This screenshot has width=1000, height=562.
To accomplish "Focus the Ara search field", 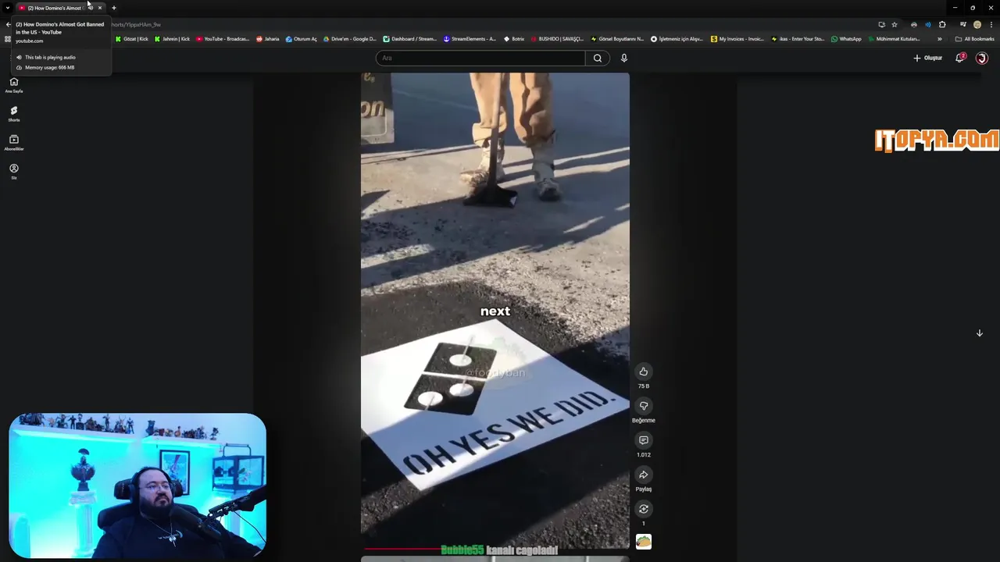I will point(480,58).
